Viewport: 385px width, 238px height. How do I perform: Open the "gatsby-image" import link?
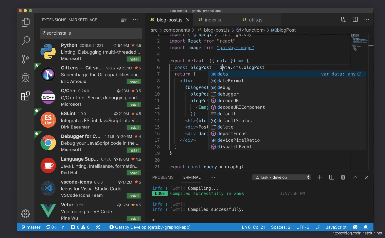point(236,48)
